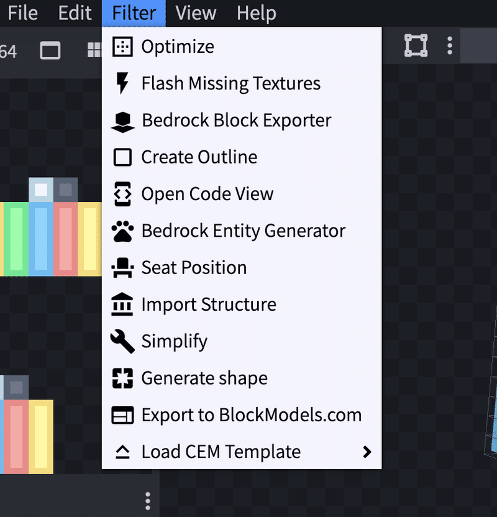Open the Edit menu

pos(75,13)
